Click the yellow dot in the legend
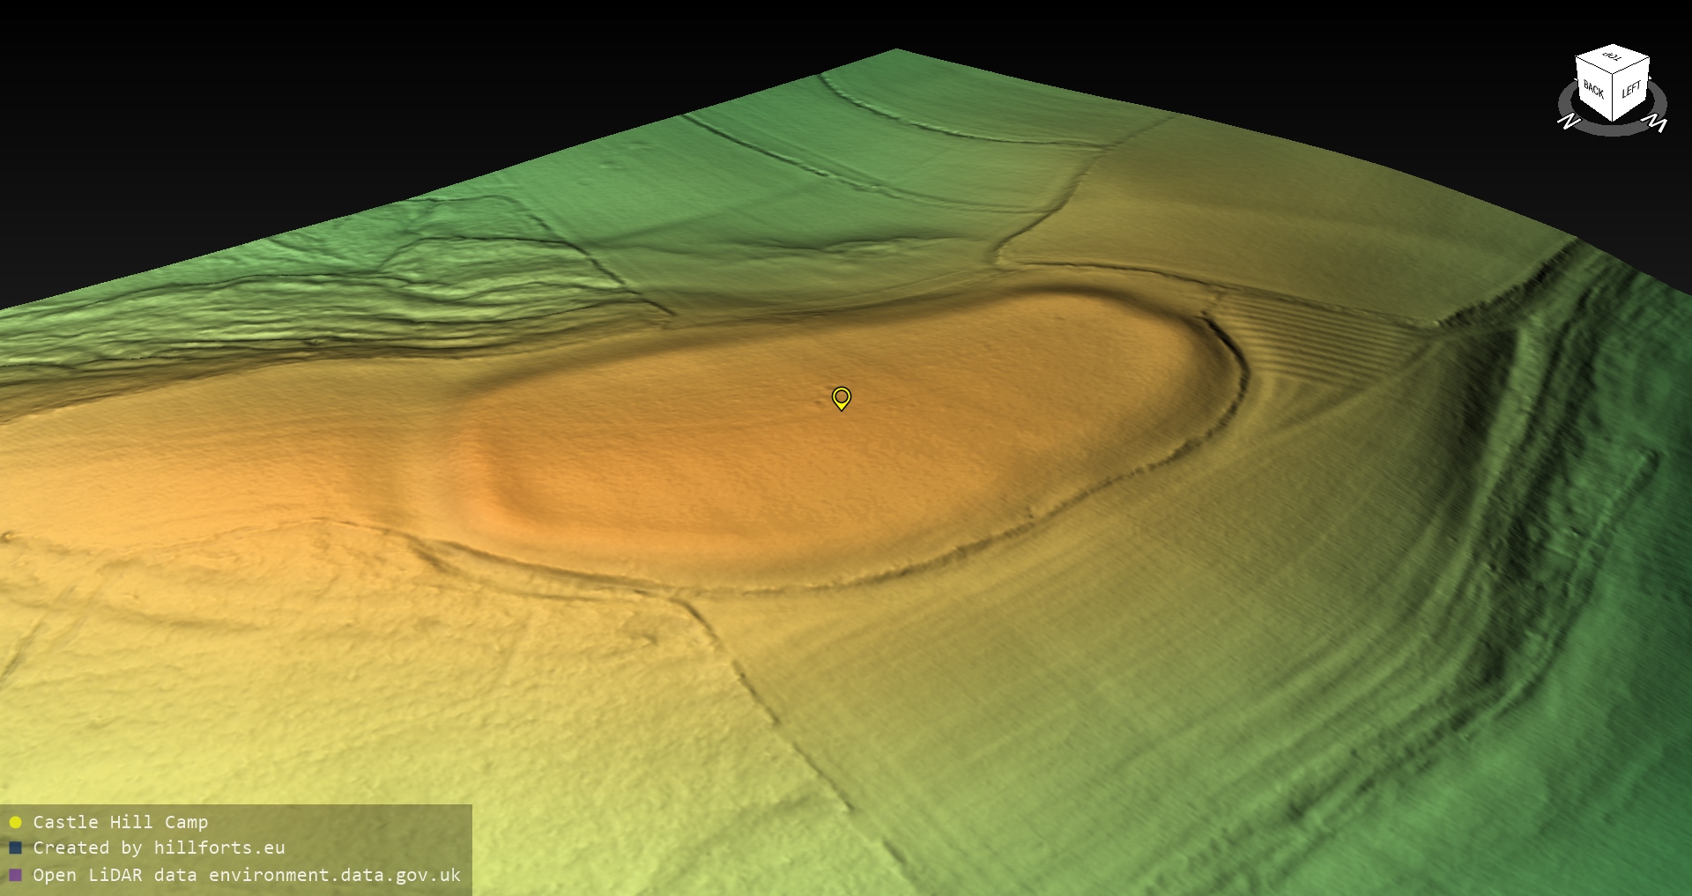This screenshot has width=1692, height=896. click(x=15, y=823)
